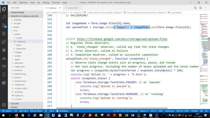The image size is (210, 118).
Task: Expand the OUTLINE section
Action: click(x=26, y=104)
